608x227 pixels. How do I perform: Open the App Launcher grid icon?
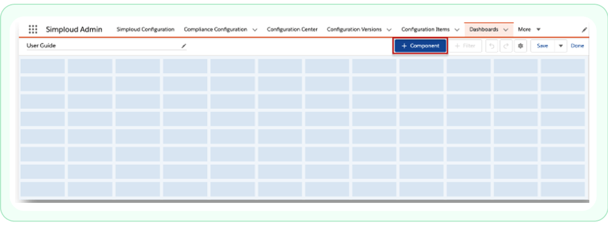33,30
